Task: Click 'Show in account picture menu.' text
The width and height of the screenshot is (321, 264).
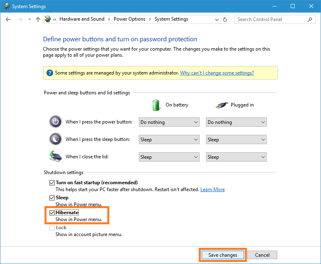Action: click(89, 234)
